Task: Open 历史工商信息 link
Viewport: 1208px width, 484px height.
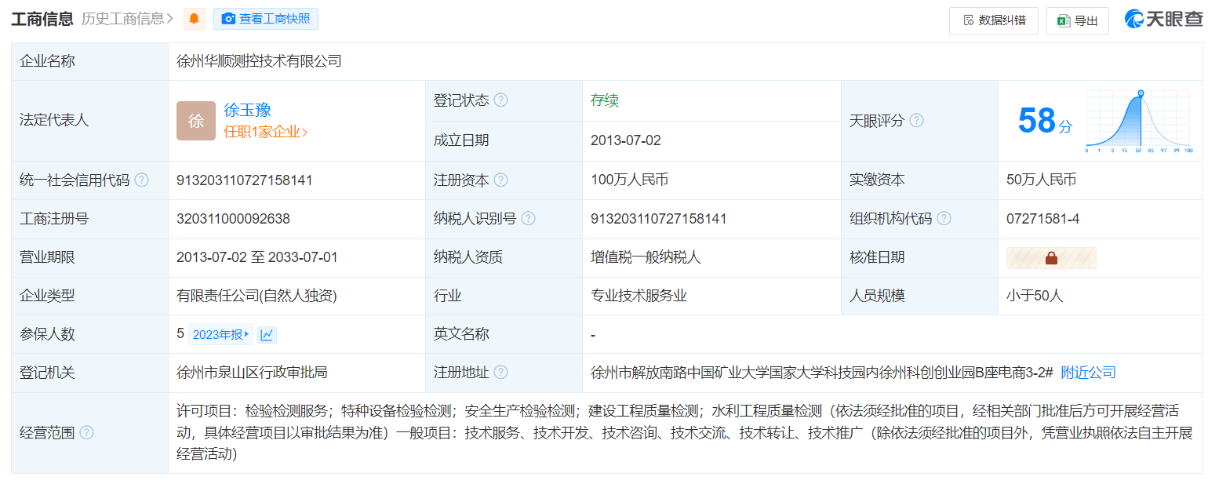Action: [x=128, y=19]
